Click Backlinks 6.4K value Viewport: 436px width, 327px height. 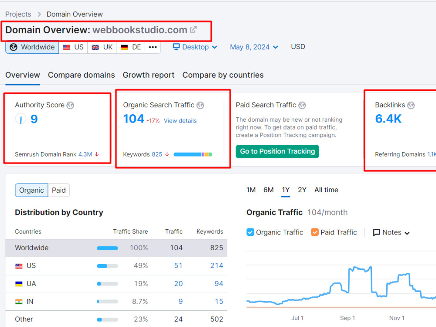click(388, 119)
